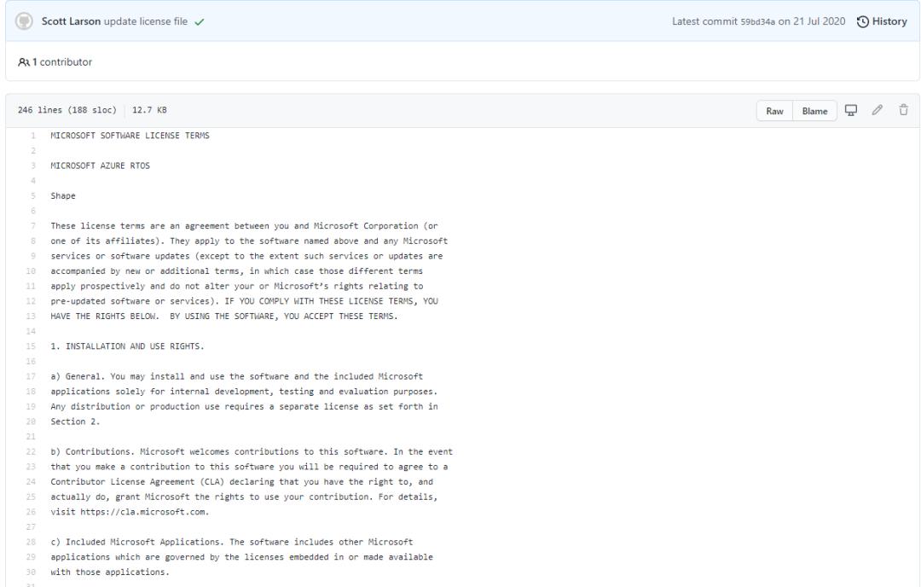Open commit hash 59bd34a
The width and height of the screenshot is (921, 587).
pos(758,22)
